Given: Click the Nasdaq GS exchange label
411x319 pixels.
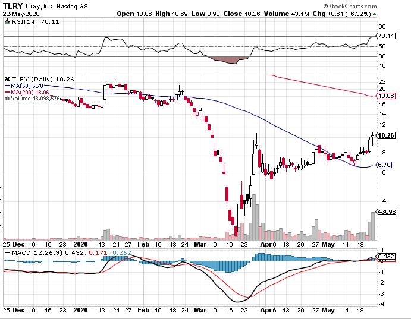Looking at the screenshot, I should [73, 7].
